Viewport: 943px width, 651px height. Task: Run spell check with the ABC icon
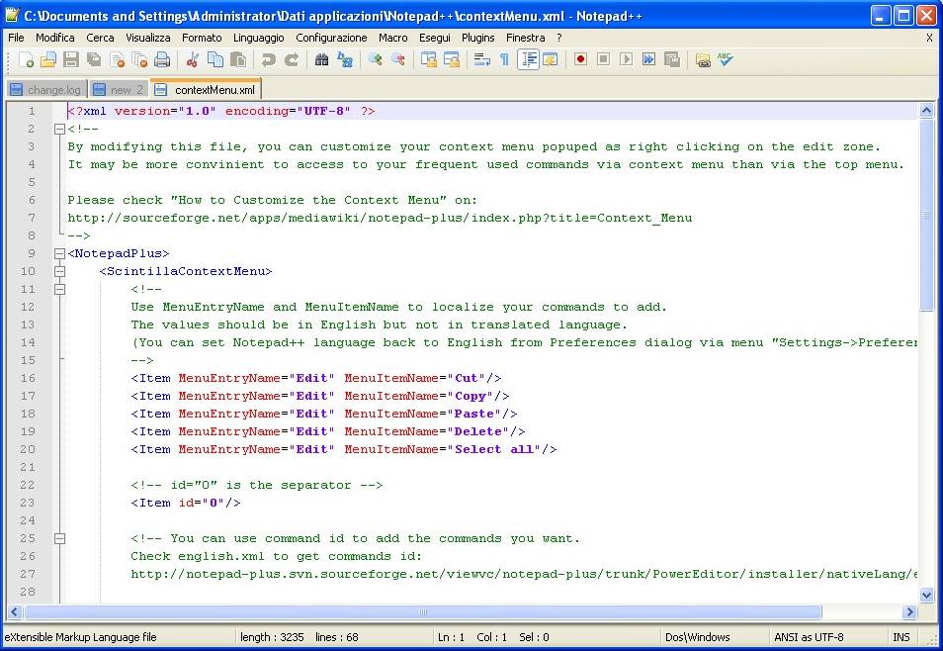tap(726, 60)
